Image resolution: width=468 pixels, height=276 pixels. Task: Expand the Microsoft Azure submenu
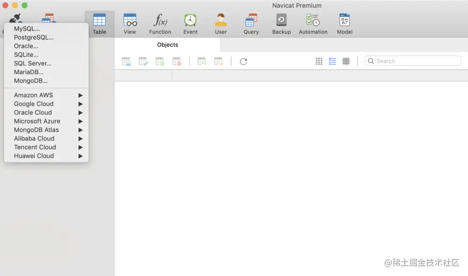coord(46,121)
